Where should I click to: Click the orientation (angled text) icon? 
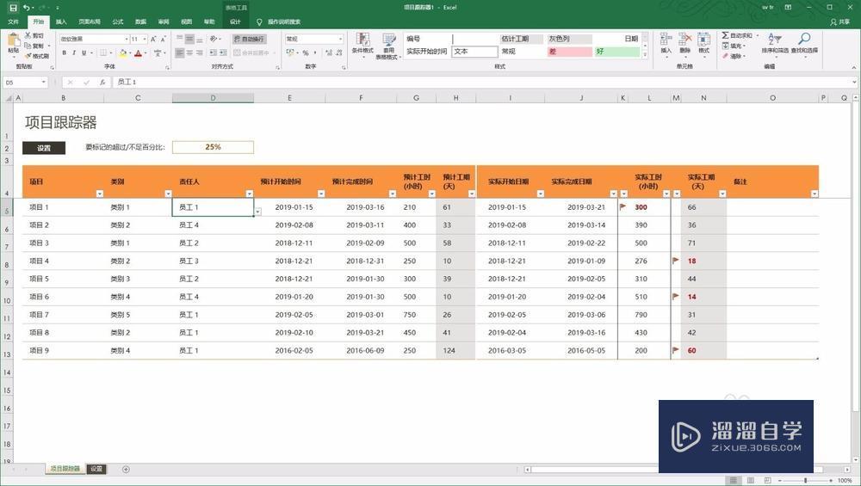(214, 39)
